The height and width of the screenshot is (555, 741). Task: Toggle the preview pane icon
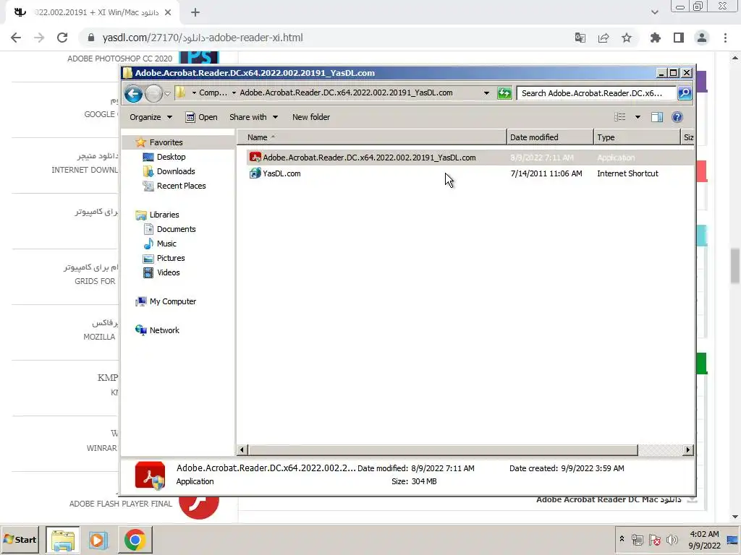click(x=657, y=117)
